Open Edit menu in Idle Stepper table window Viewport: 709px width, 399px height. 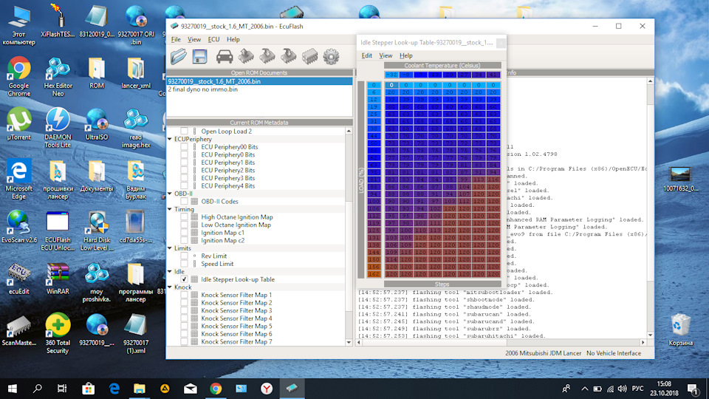[367, 55]
